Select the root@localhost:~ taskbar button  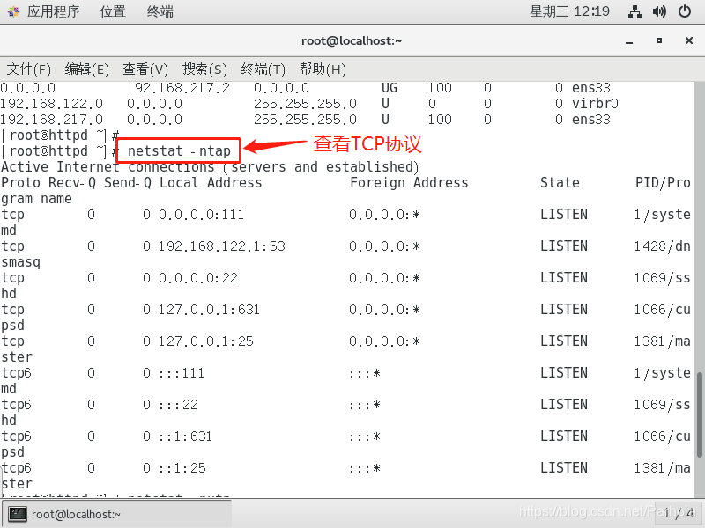(x=117, y=514)
